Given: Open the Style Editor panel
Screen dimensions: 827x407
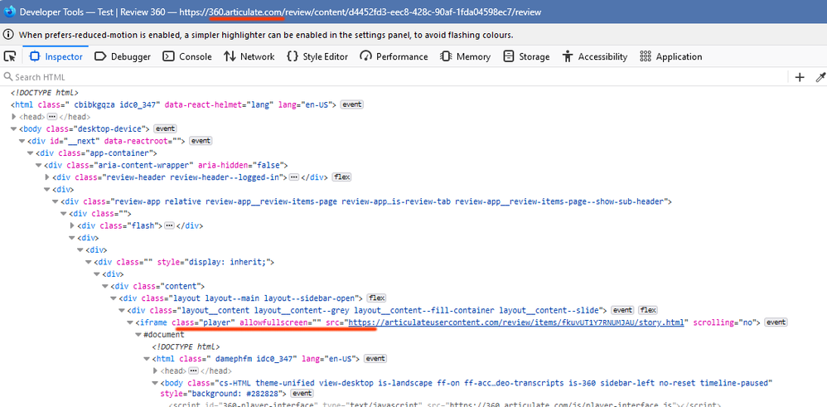Looking at the screenshot, I should tap(317, 56).
